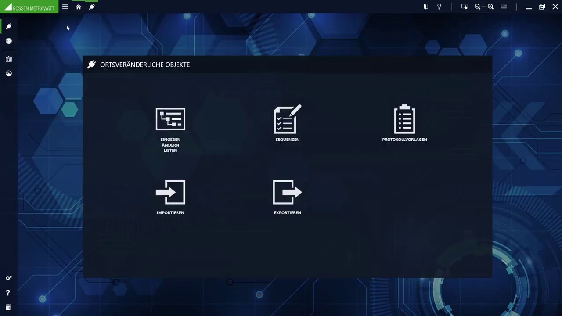Zoom out with the magnifier minus icon
Image resolution: width=562 pixels, height=316 pixels.
(477, 7)
